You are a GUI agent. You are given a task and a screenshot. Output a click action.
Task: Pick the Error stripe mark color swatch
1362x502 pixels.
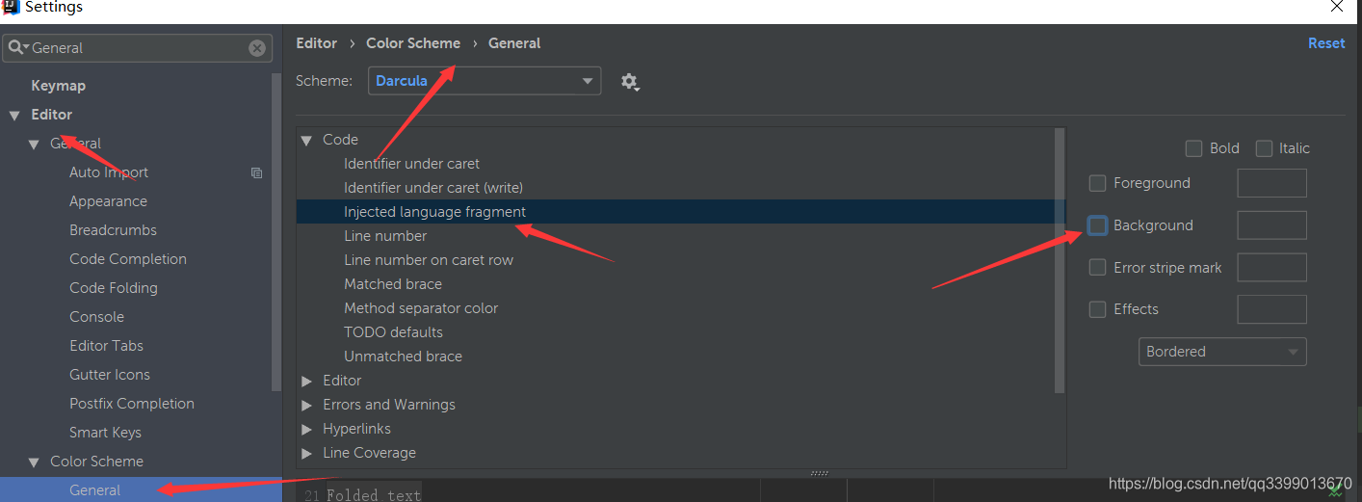pos(1271,268)
